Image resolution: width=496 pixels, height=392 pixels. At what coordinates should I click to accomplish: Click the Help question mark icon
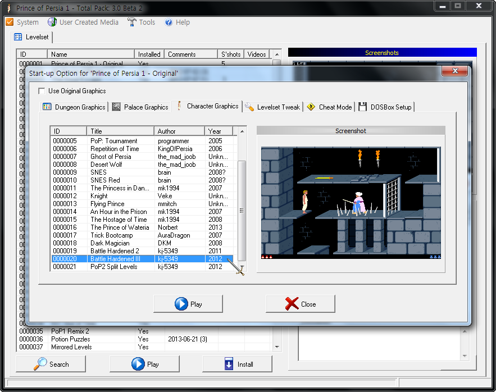coord(169,22)
